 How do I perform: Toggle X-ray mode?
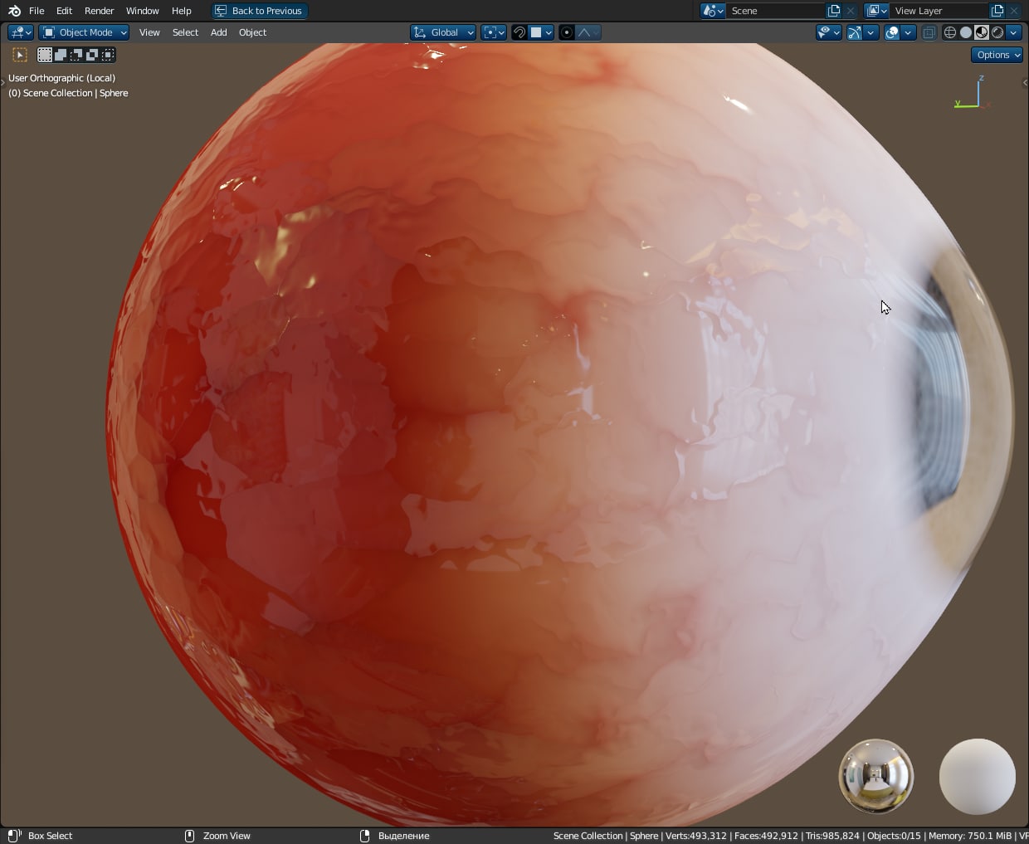929,32
